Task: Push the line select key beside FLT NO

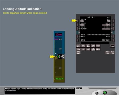Action: click(113, 25)
